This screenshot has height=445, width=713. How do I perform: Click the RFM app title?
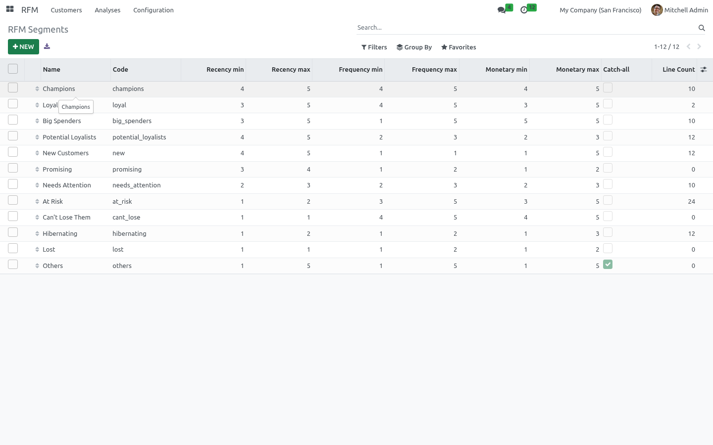point(30,10)
